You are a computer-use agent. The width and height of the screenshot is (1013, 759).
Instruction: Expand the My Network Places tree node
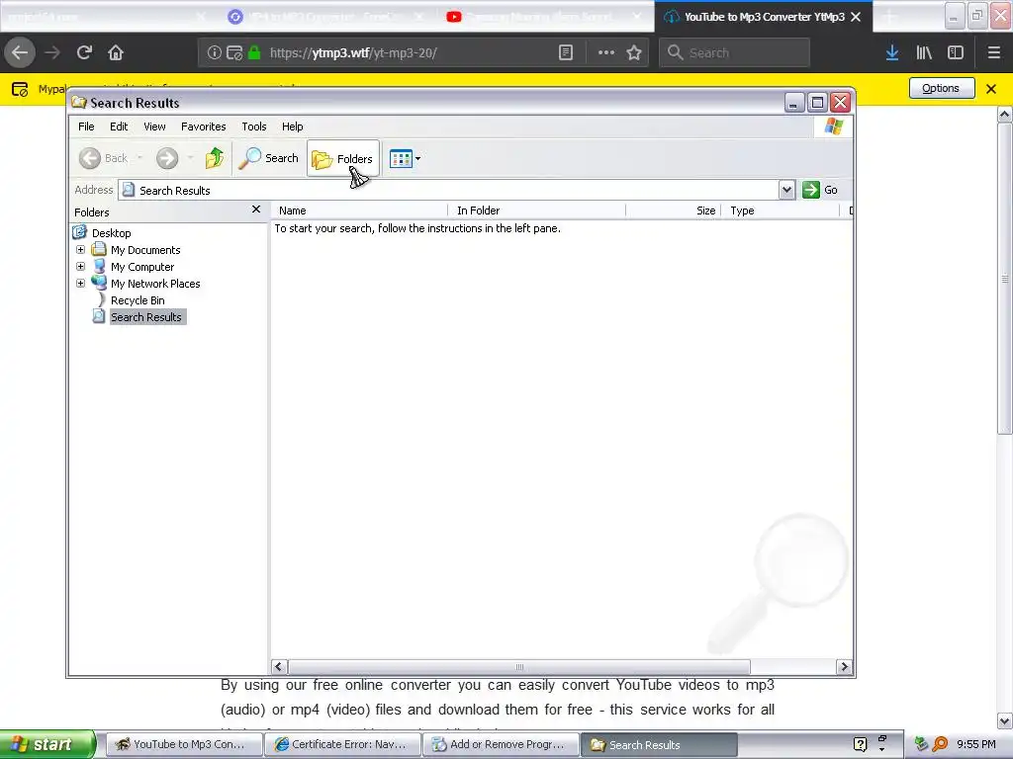tap(80, 283)
